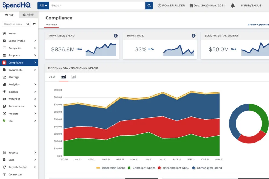Expand Insights submenu chevron
The width and height of the screenshot is (269, 179).
[35, 92]
